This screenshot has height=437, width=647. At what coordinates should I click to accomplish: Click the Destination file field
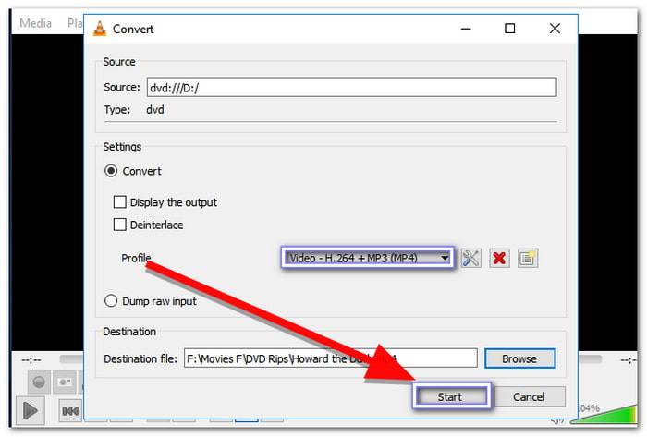click(x=331, y=358)
